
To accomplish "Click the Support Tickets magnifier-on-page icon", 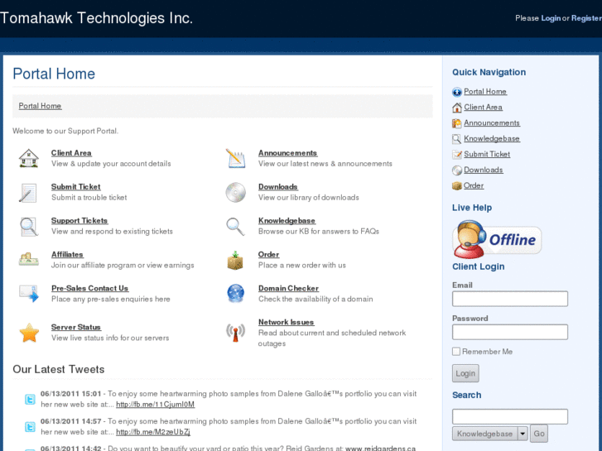I will [29, 227].
